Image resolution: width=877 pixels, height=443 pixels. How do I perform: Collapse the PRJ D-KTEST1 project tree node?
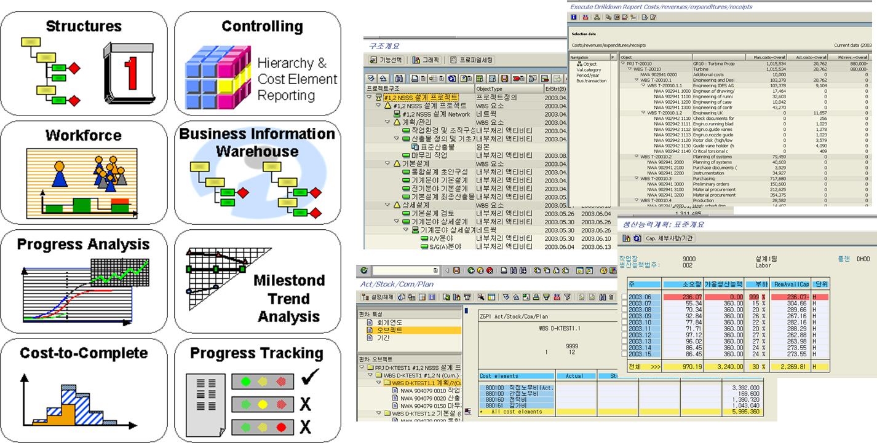pos(361,367)
